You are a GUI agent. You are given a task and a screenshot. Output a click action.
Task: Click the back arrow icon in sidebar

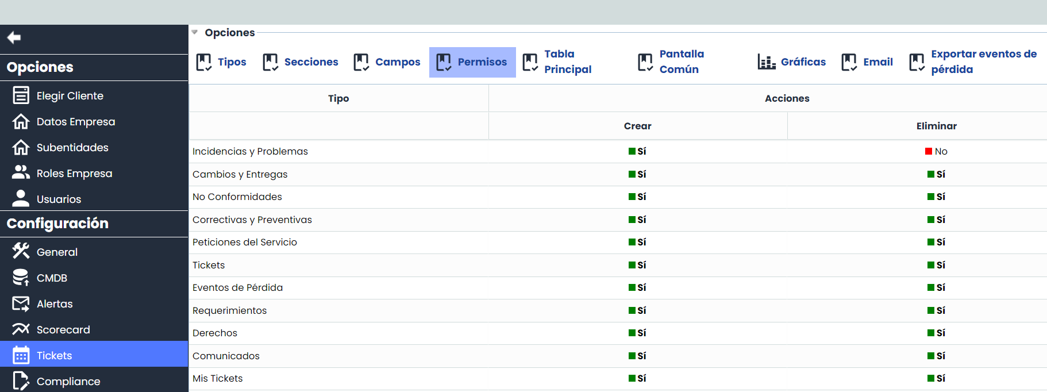click(14, 38)
